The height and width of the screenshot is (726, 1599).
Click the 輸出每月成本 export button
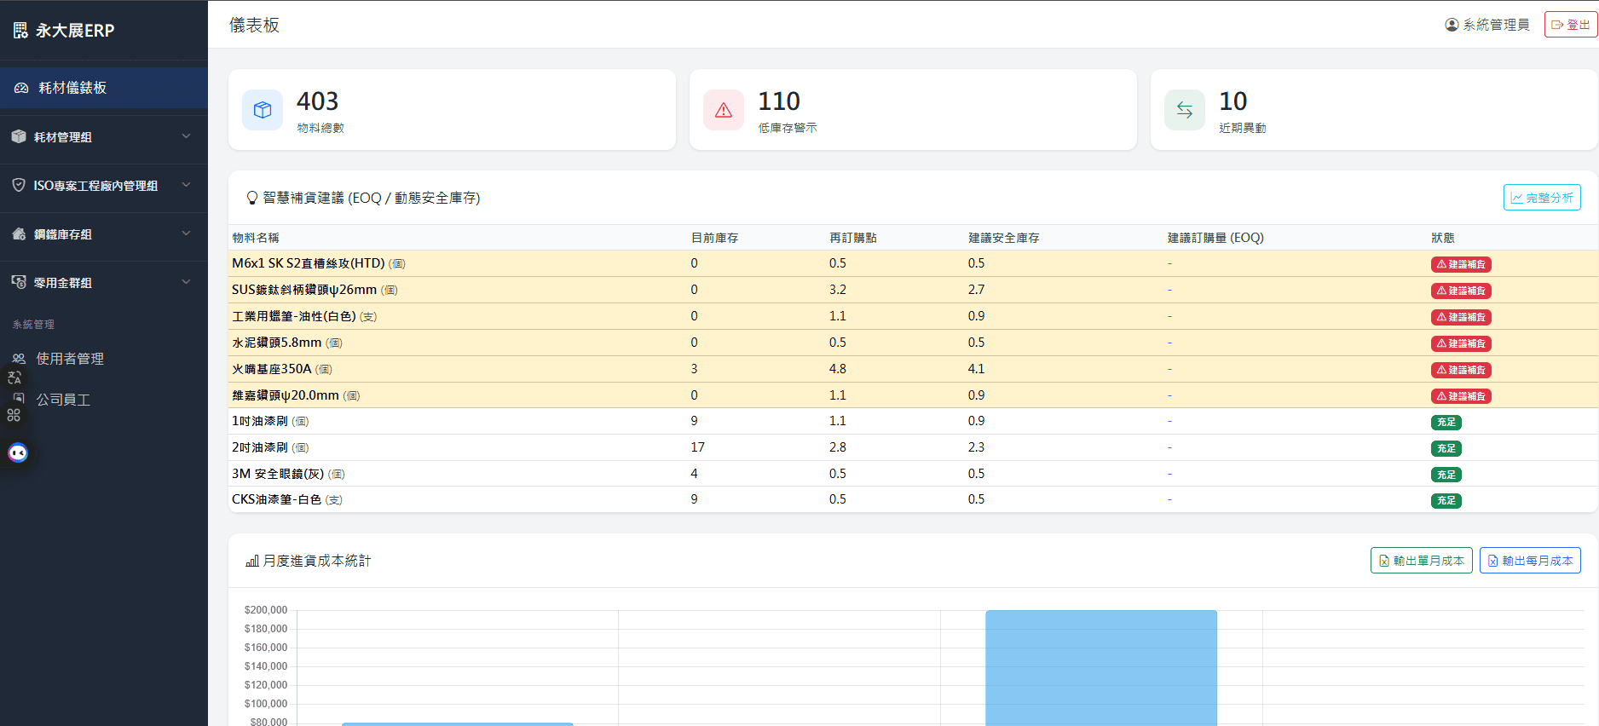(1530, 561)
